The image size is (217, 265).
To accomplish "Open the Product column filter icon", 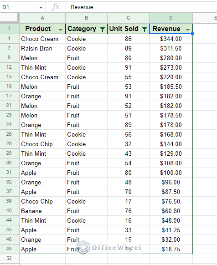I will point(61,29).
